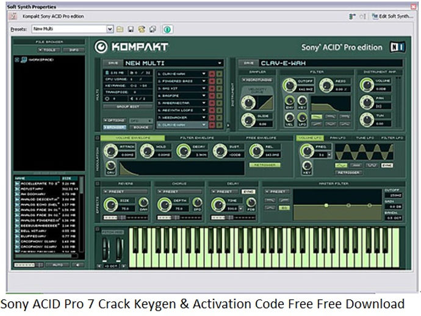Viewport: 421px width, 316px height.
Task: Switch to Filter LFO tab
Action: click(392, 138)
